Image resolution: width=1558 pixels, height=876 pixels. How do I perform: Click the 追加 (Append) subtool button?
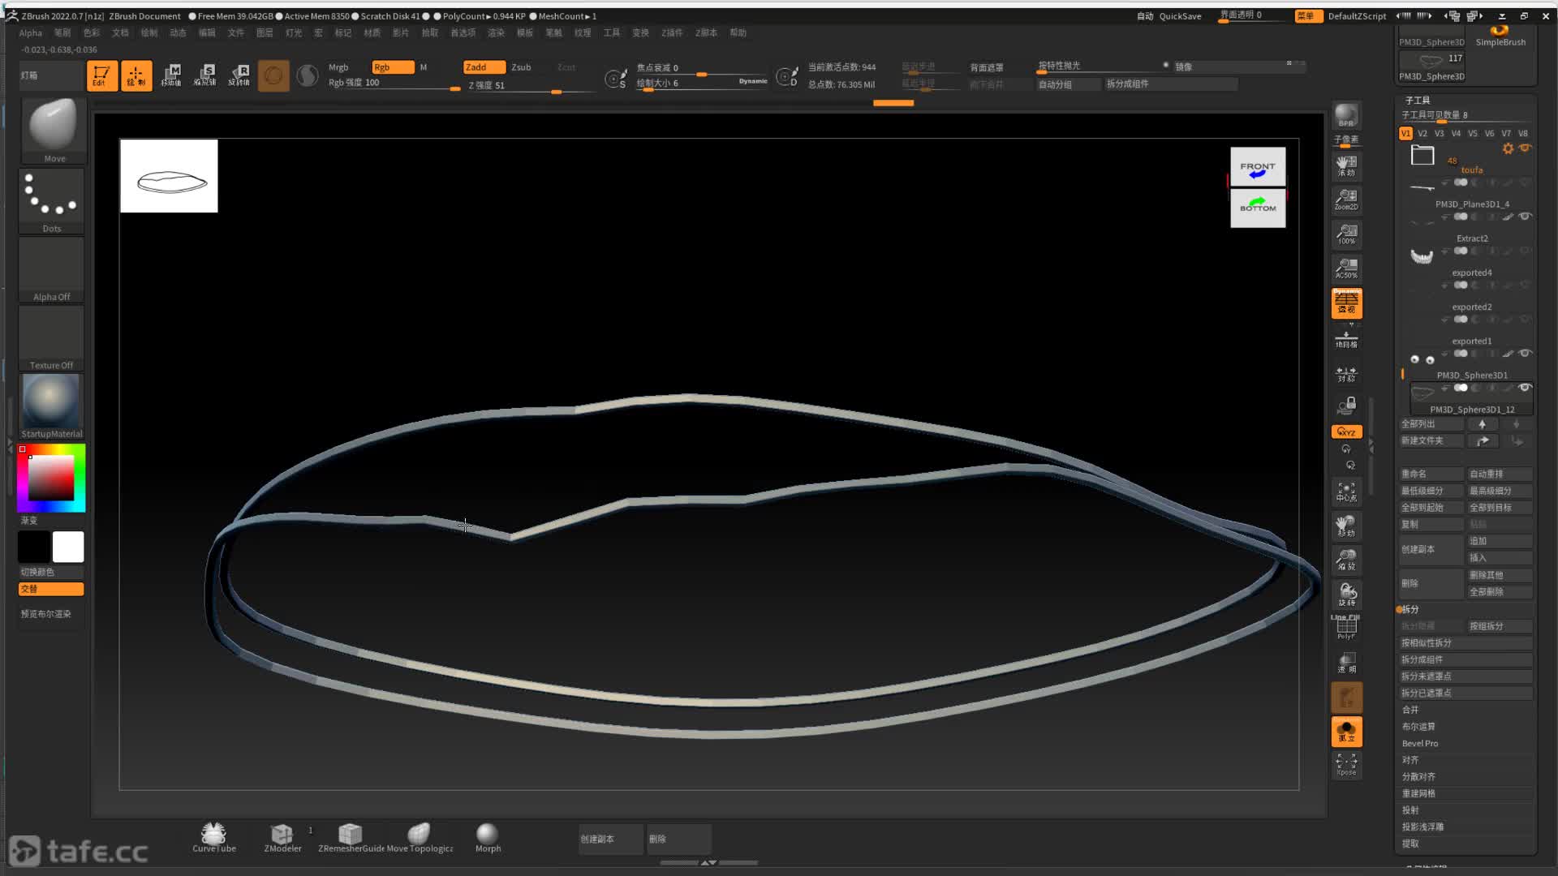click(x=1500, y=541)
